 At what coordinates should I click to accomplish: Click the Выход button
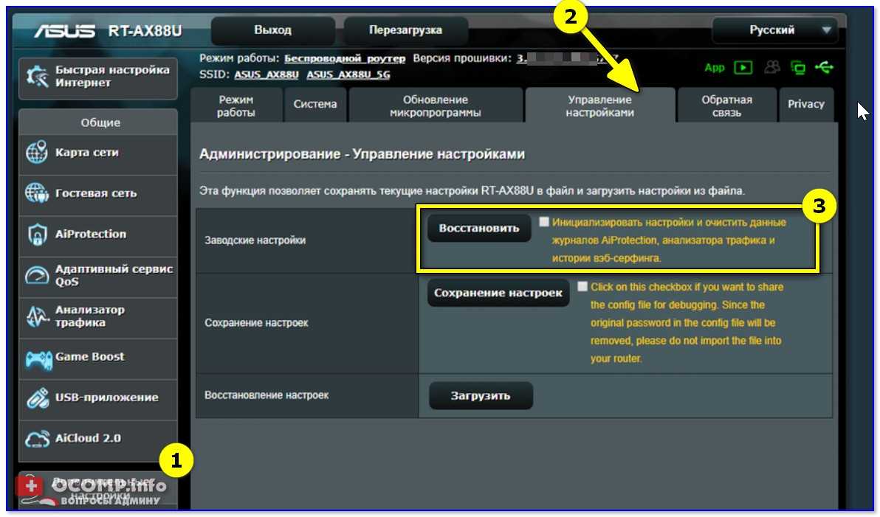coord(272,30)
